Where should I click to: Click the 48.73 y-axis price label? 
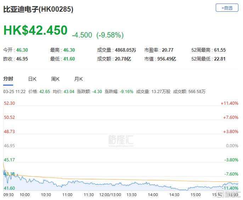tap(9, 132)
